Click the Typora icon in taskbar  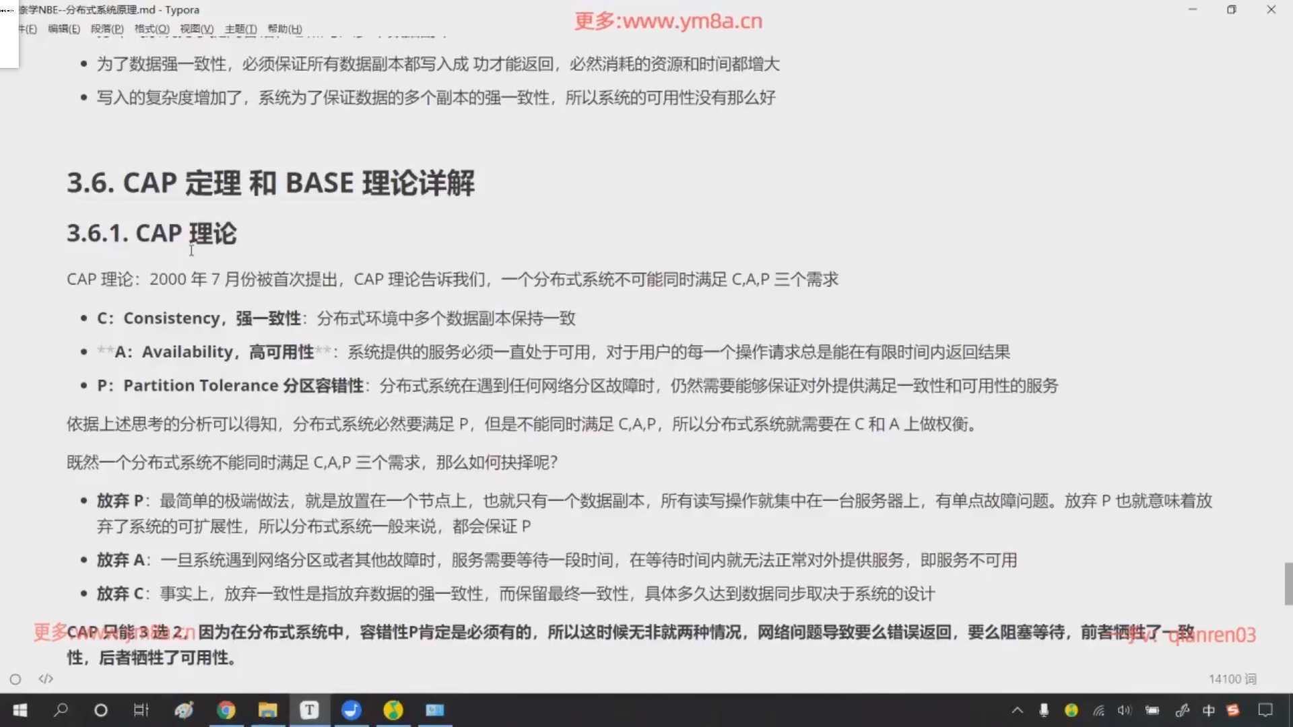coord(309,710)
